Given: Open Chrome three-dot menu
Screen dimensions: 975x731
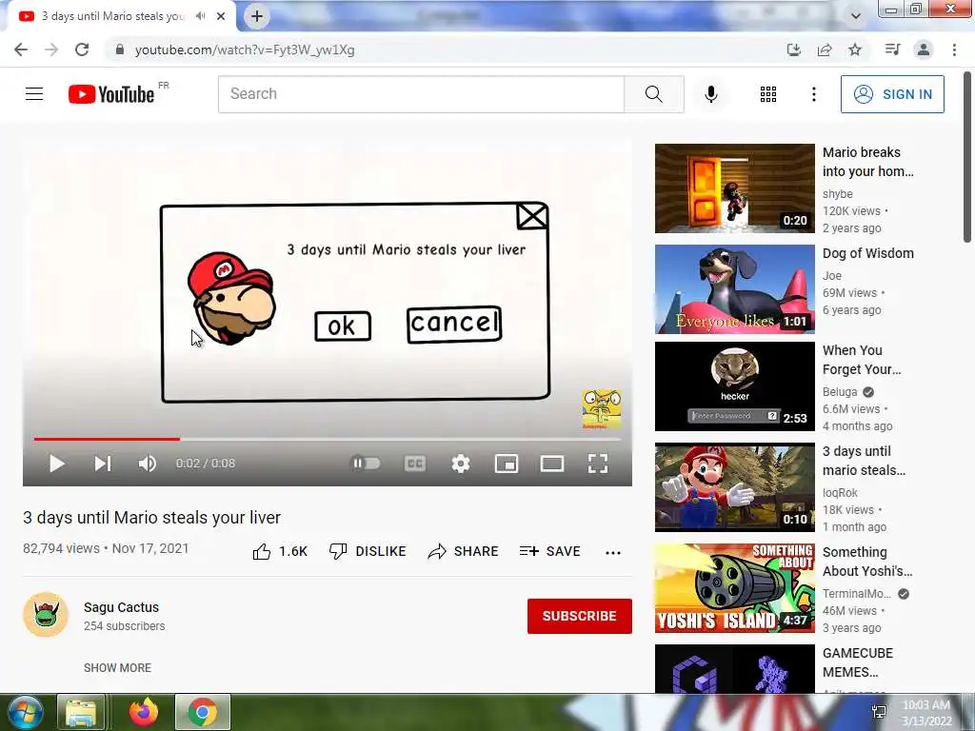Looking at the screenshot, I should click(x=954, y=49).
